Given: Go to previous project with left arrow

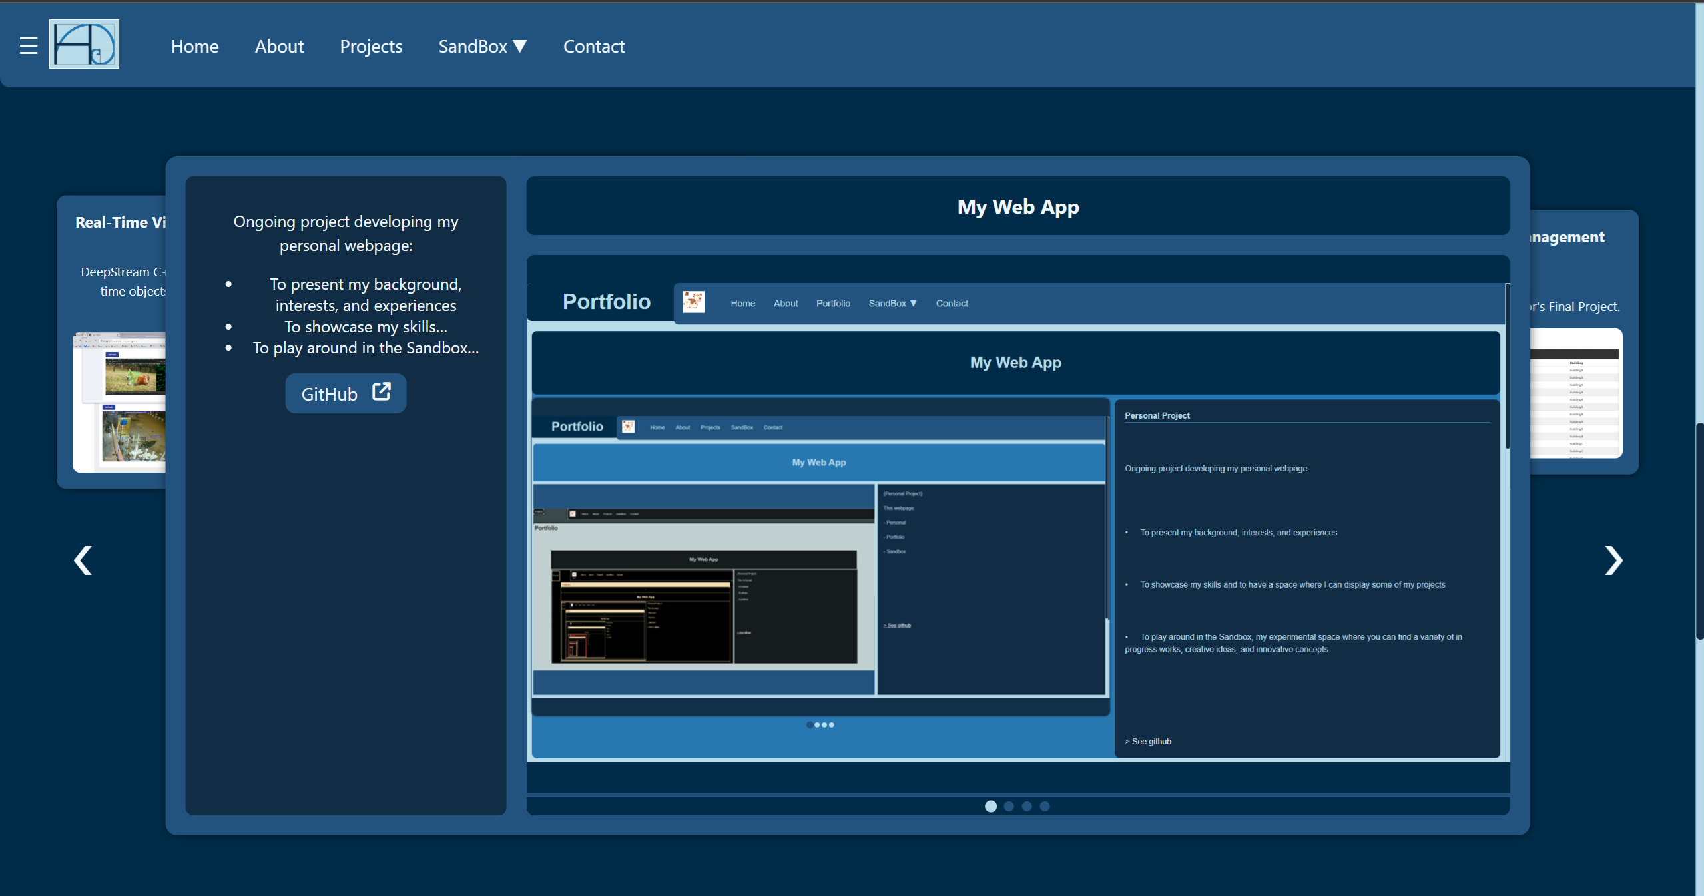Looking at the screenshot, I should tap(83, 560).
